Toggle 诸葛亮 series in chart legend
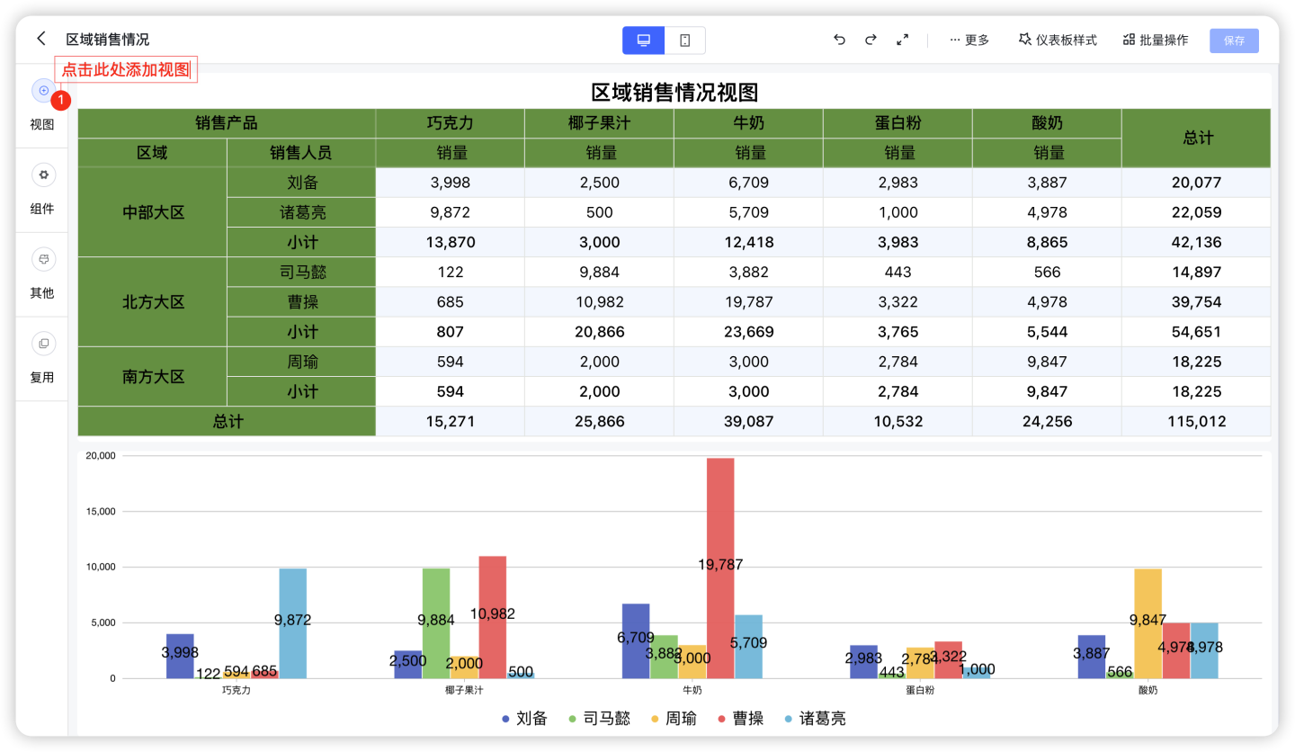 [x=815, y=719]
